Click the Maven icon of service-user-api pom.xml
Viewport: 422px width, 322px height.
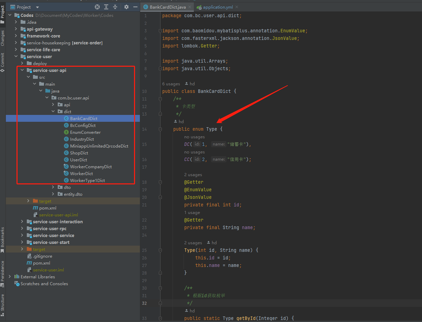click(35, 208)
